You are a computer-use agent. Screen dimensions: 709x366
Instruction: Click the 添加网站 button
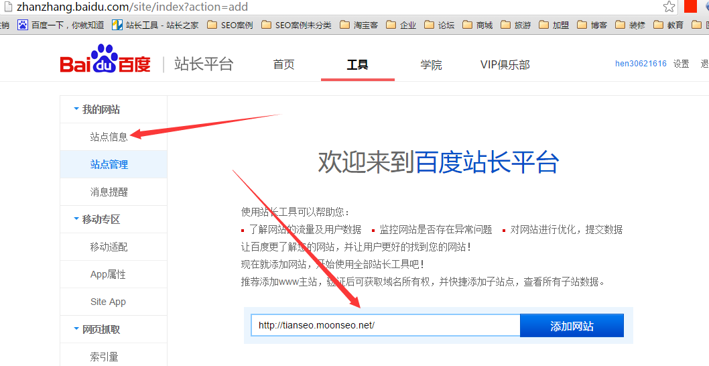pos(572,326)
